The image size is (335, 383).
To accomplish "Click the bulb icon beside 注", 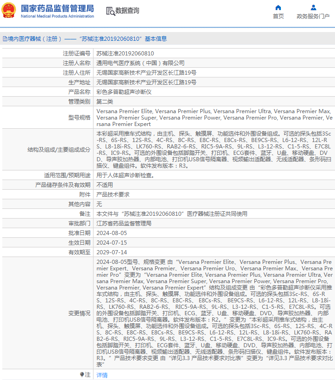I will [x=82, y=374].
